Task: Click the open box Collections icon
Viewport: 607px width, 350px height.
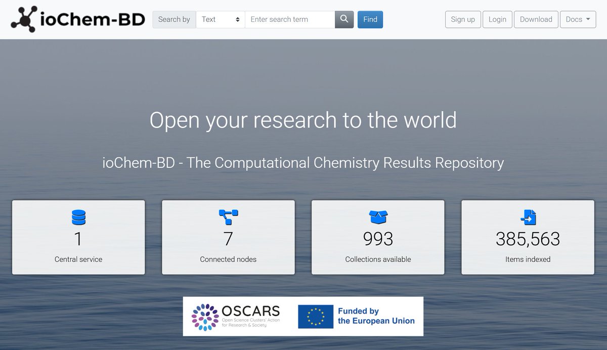Action: click(378, 217)
